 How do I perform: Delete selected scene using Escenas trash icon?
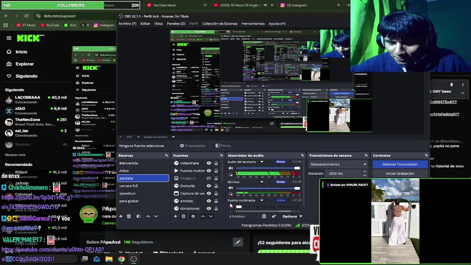coord(129,216)
